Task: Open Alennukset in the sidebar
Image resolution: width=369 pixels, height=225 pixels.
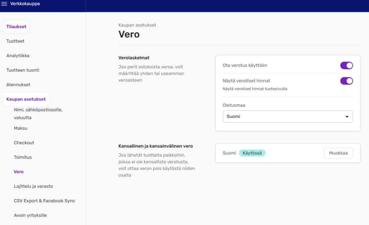Action: 18,85
